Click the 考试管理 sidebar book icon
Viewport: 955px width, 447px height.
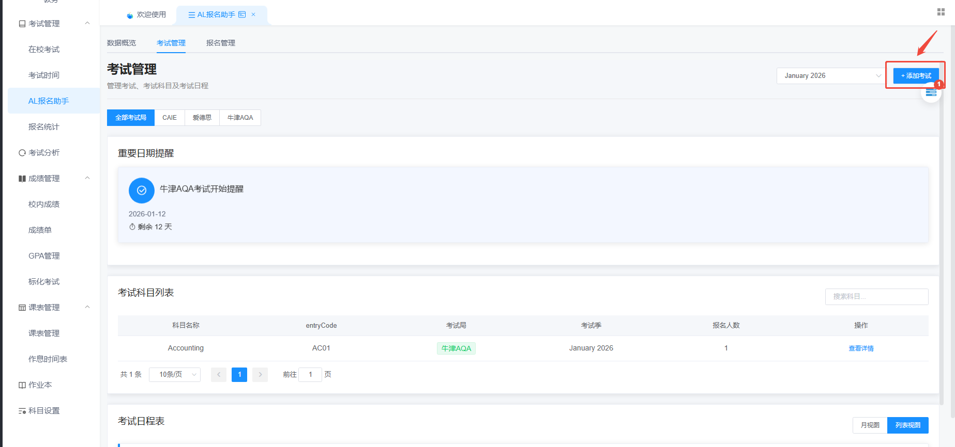22,24
